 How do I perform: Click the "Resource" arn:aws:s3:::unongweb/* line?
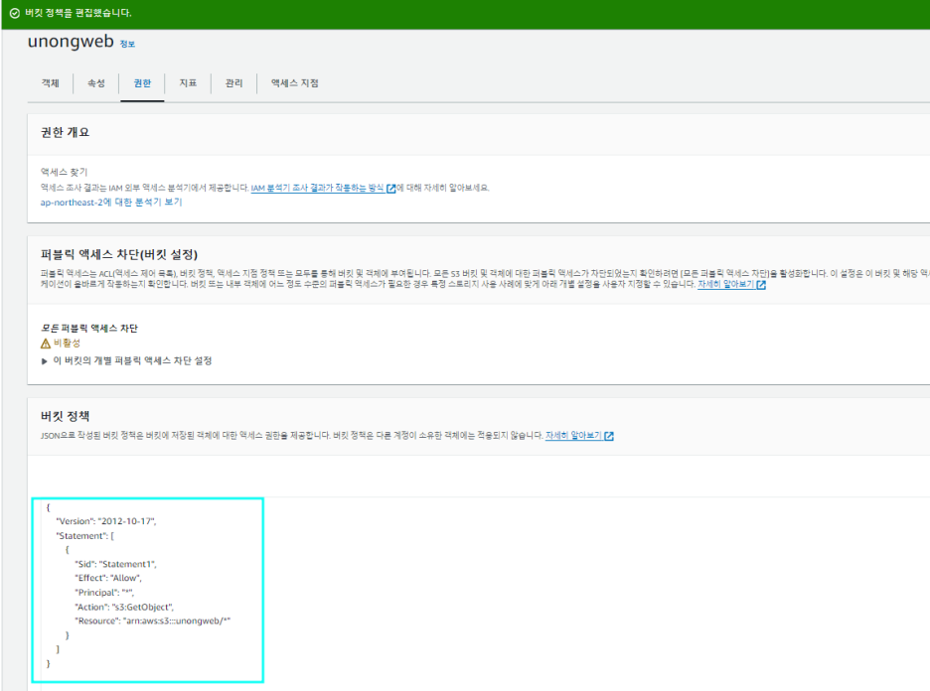[152, 622]
